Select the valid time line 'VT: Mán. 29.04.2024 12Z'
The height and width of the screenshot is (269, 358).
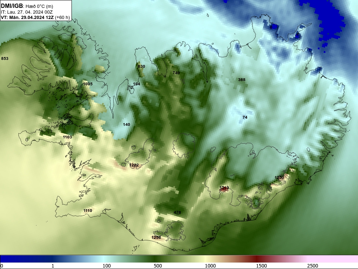(x=27, y=17)
